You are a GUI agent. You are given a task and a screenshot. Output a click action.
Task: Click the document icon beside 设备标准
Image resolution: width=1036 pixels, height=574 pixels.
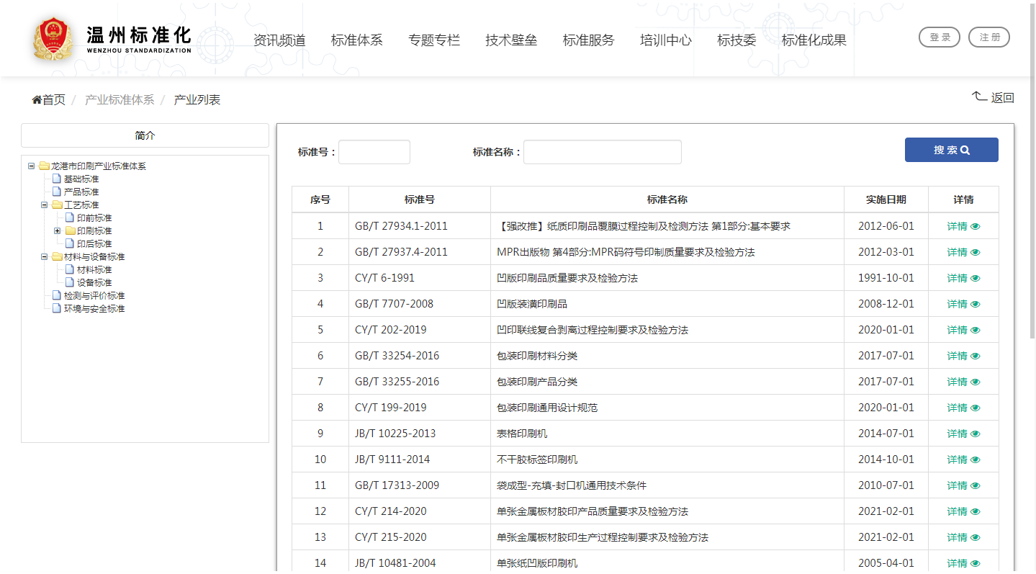coord(70,283)
